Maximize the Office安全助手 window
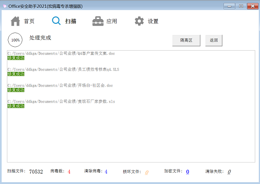260x184 pixels. [x=241, y=6]
